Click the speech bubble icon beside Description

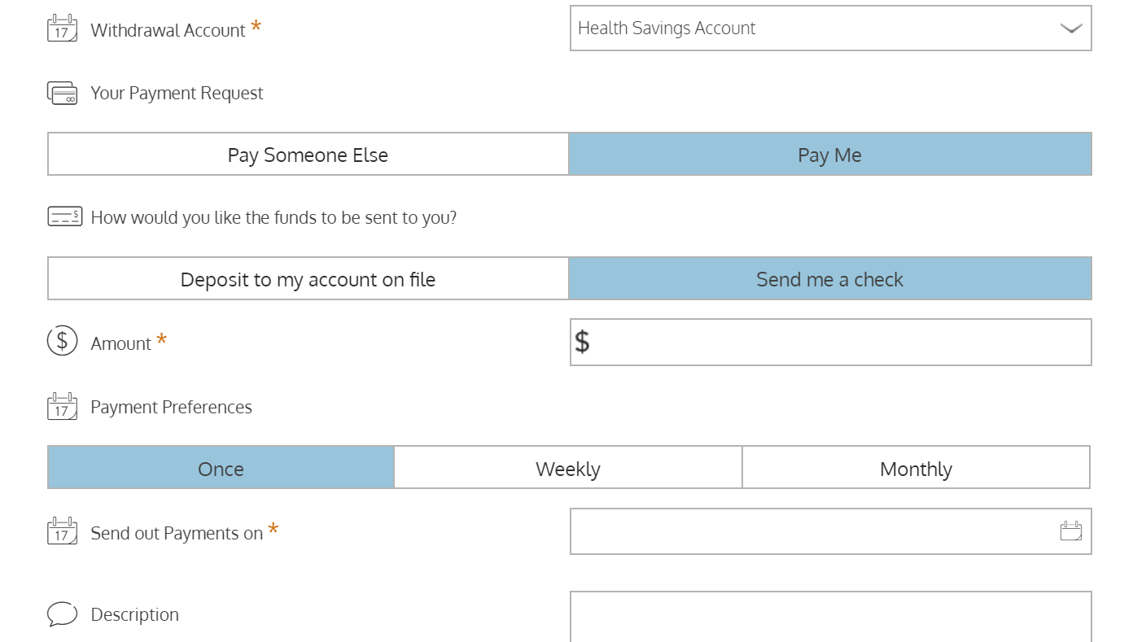point(63,614)
